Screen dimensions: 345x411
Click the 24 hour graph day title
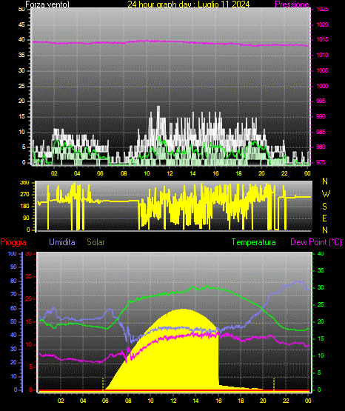189,4
